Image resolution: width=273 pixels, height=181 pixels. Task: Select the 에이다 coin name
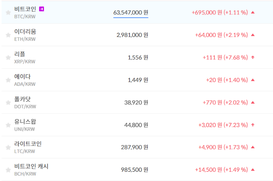pos(22,77)
